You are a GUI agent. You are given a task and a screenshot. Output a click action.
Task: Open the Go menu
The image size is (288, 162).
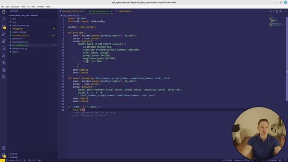click(x=28, y=7)
